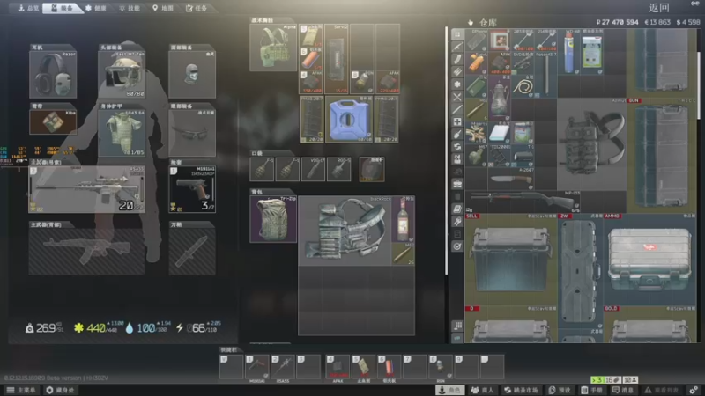Click the 返回 back button
The height and width of the screenshot is (396, 705).
659,8
